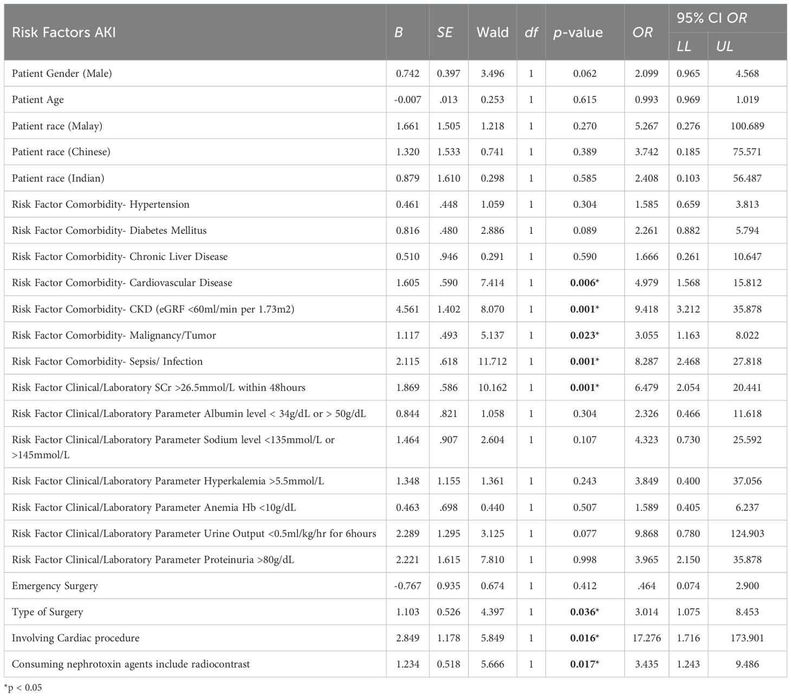791x697 pixels.
Task: Click the OR value 8.287 for Sepsis
Action: click(x=646, y=361)
